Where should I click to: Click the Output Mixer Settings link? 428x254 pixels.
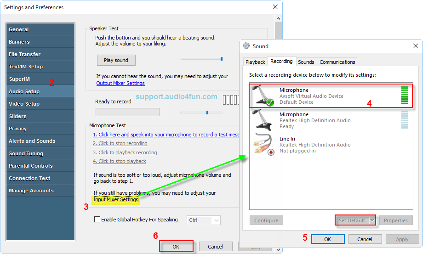120,83
